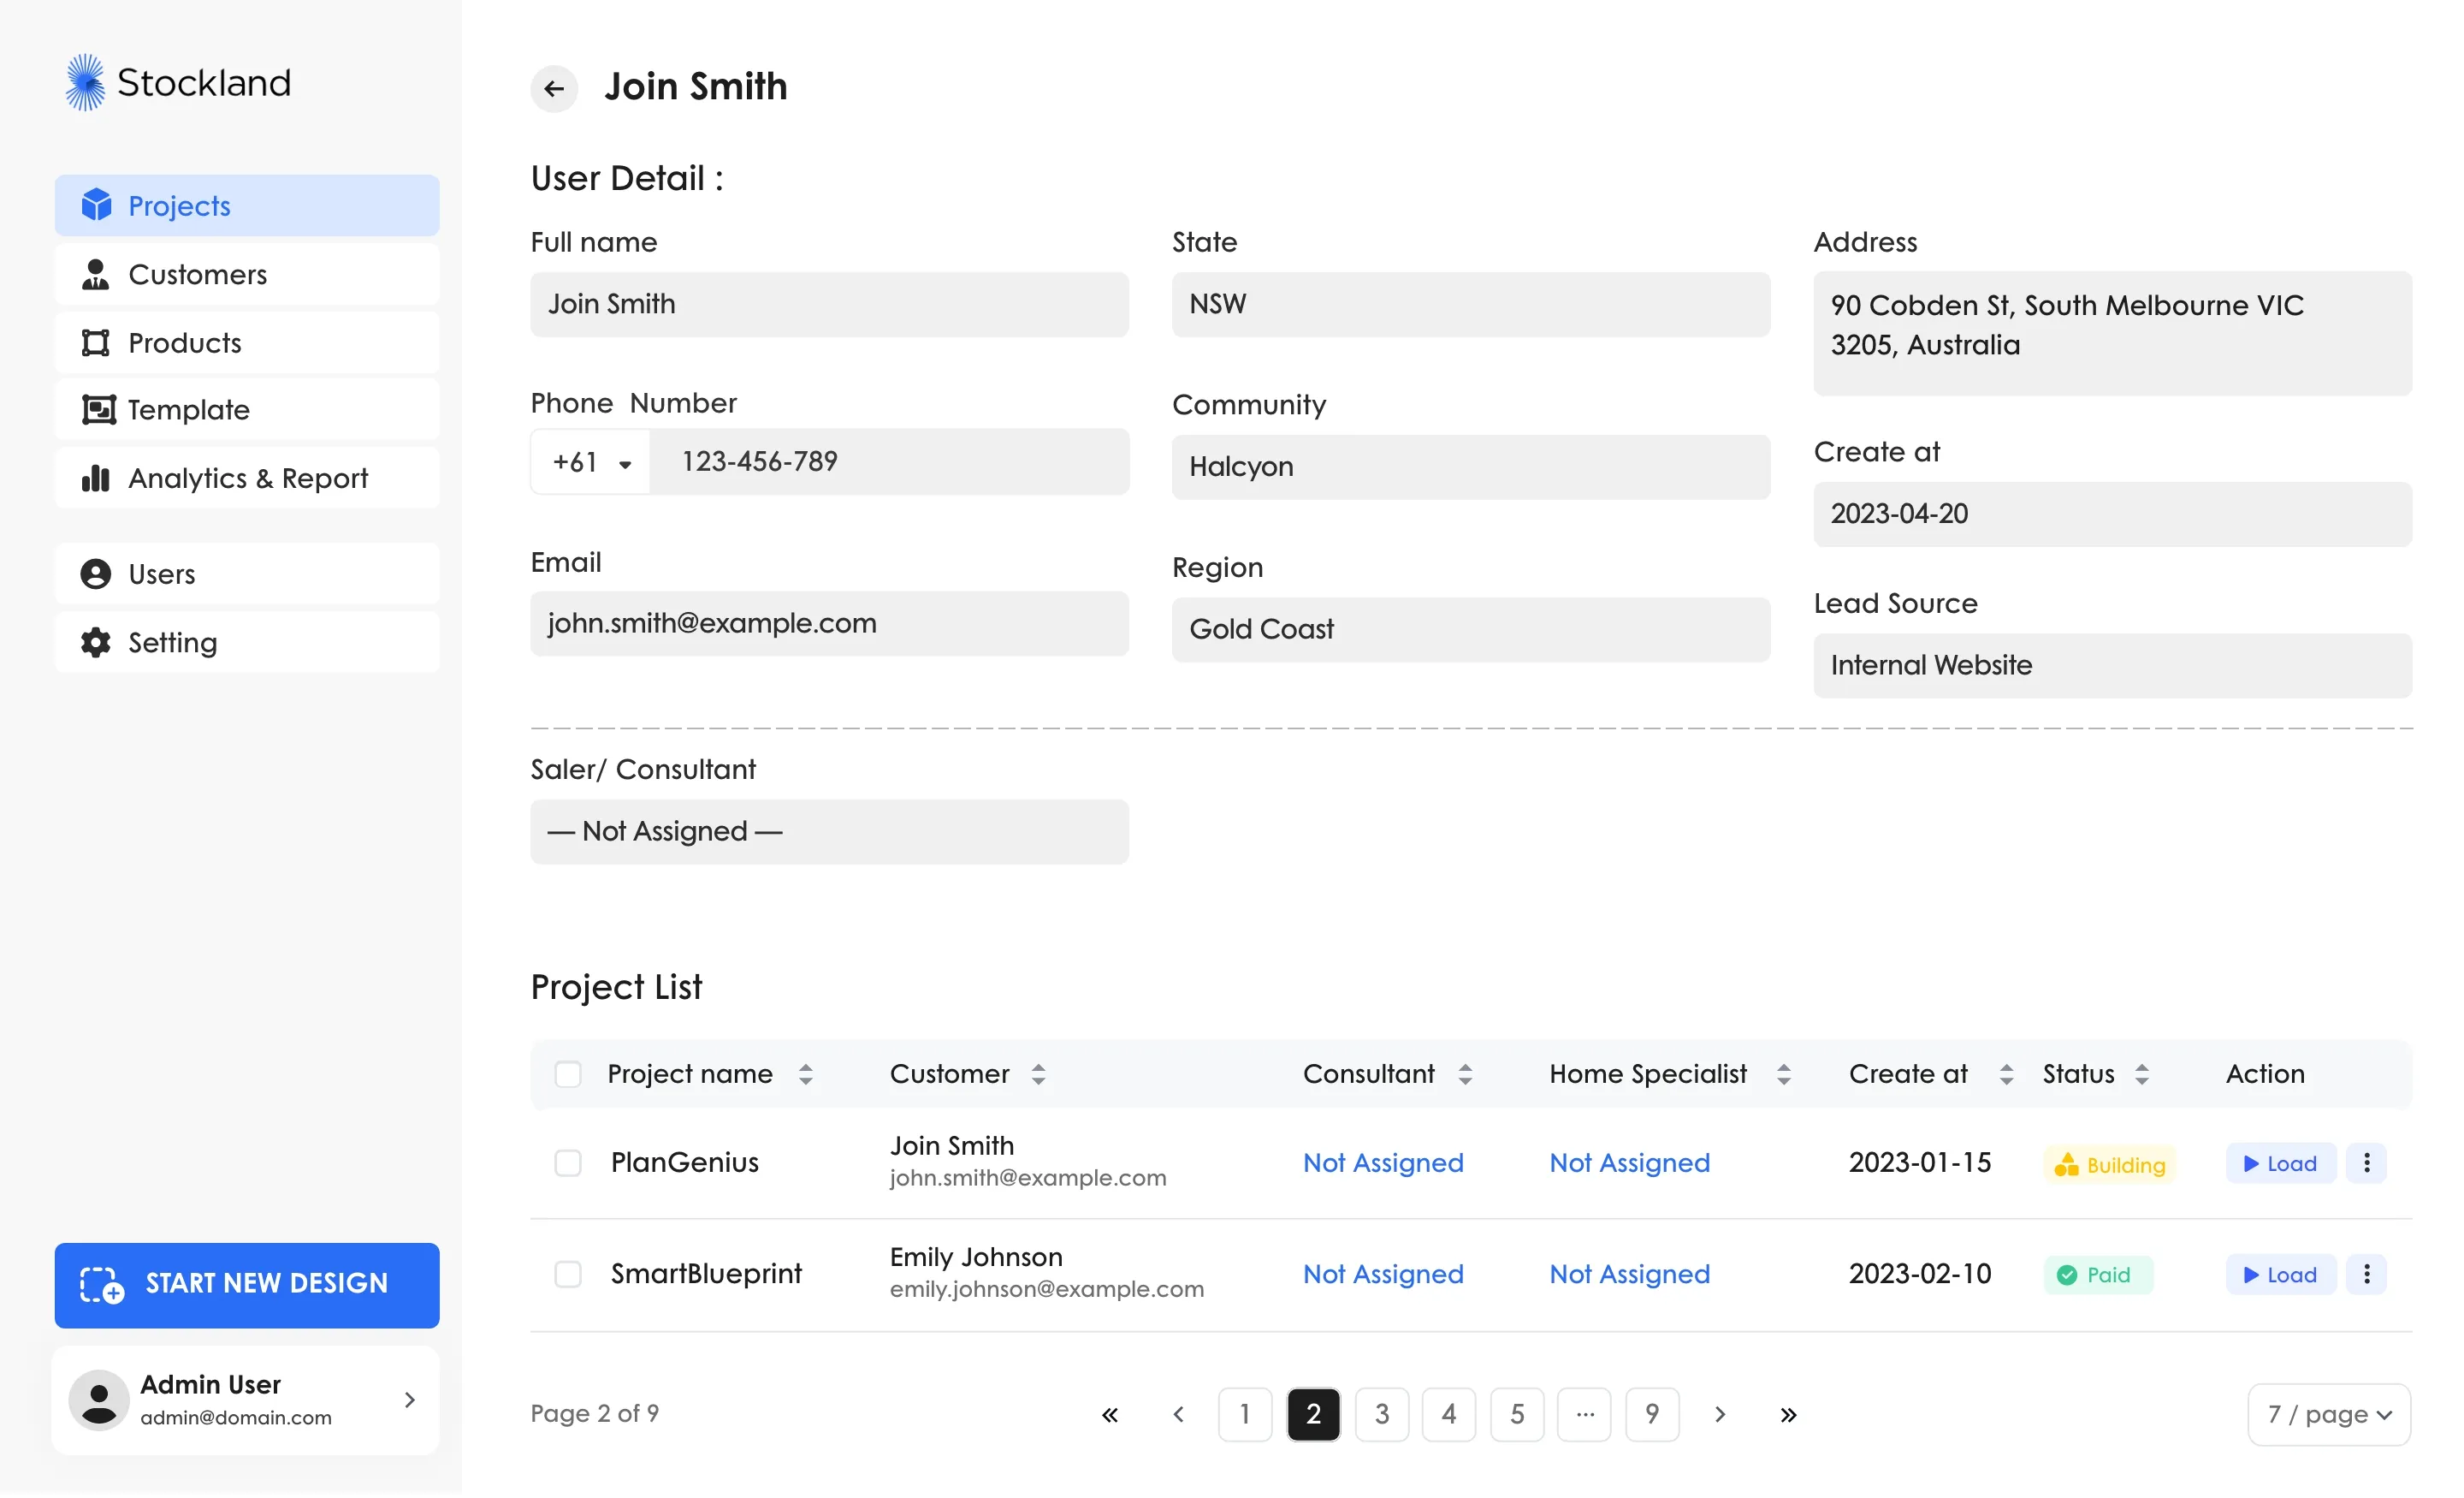Check the SmartBlueprint row checkbox
Viewport: 2464px width, 1498px height.
(x=568, y=1274)
